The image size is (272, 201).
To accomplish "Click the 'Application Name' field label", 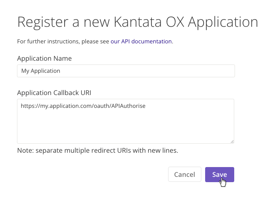I will (x=44, y=58).
